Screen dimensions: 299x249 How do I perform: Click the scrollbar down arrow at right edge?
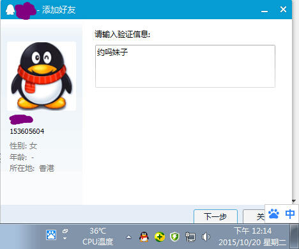click(294, 201)
